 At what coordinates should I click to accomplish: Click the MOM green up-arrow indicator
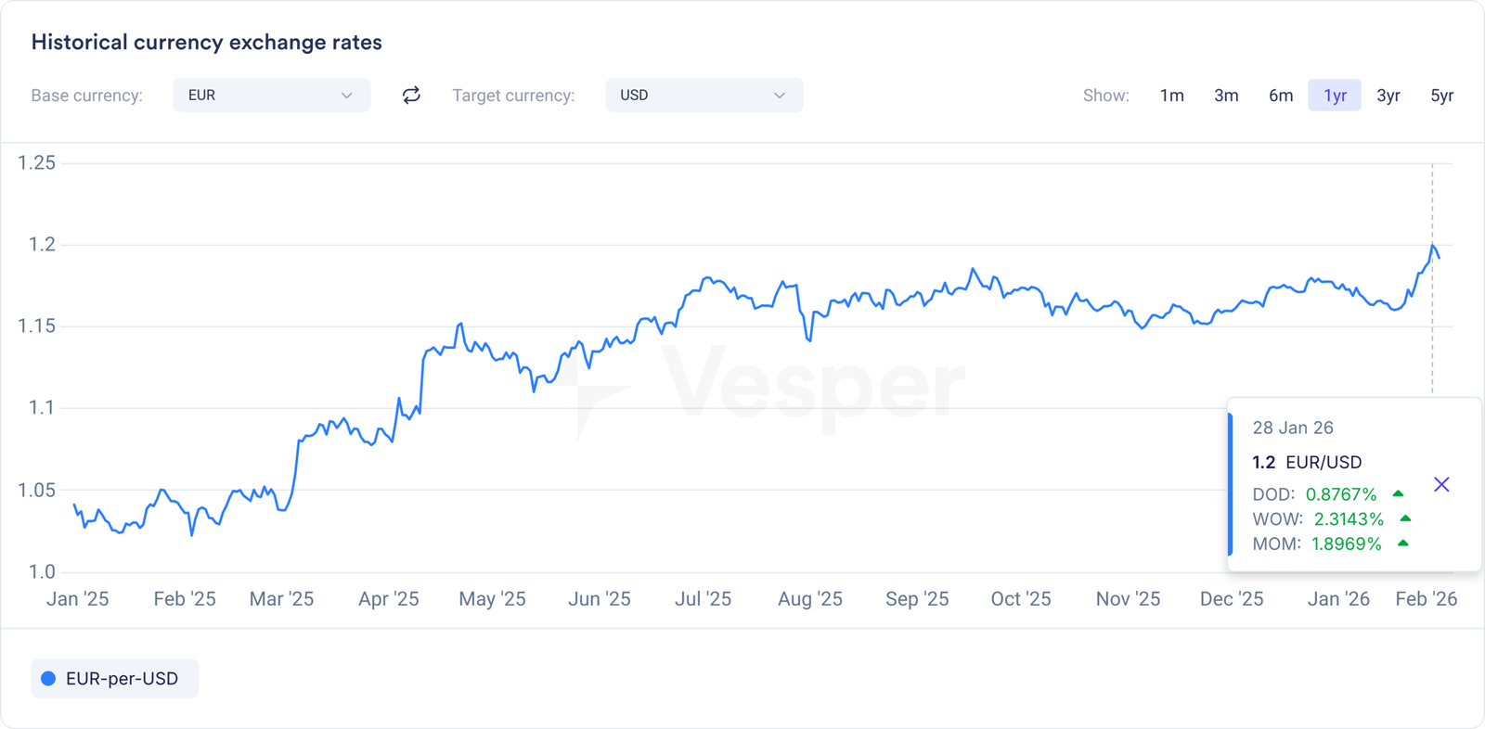pos(1403,544)
